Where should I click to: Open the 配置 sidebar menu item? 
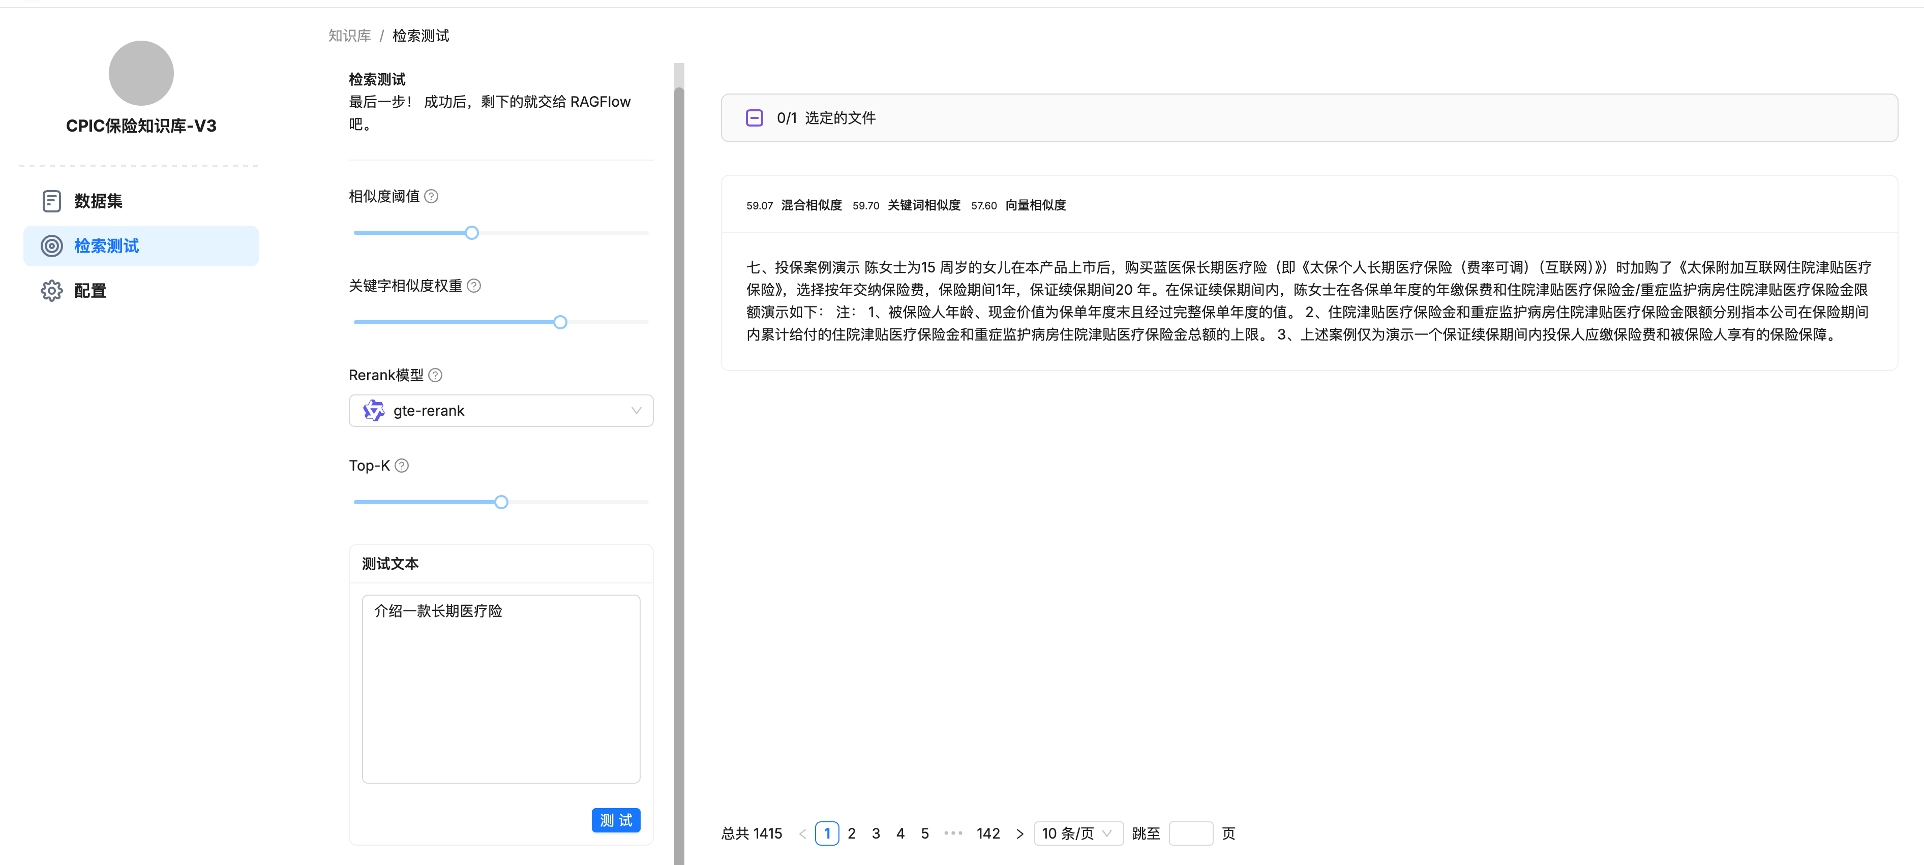(x=89, y=290)
